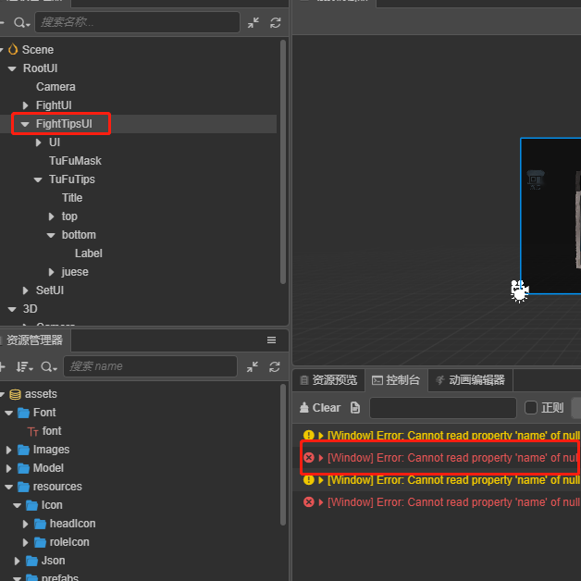This screenshot has height=581, width=581.
Task: Expand the last red error log entry
Action: point(321,502)
